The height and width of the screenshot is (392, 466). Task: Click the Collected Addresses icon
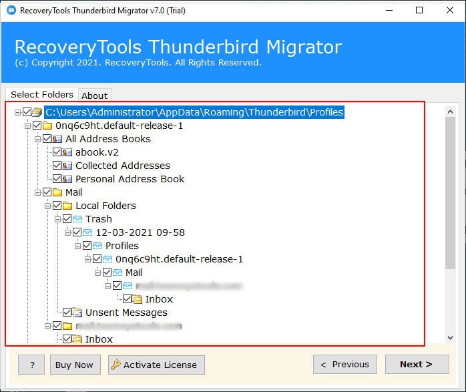pos(67,166)
